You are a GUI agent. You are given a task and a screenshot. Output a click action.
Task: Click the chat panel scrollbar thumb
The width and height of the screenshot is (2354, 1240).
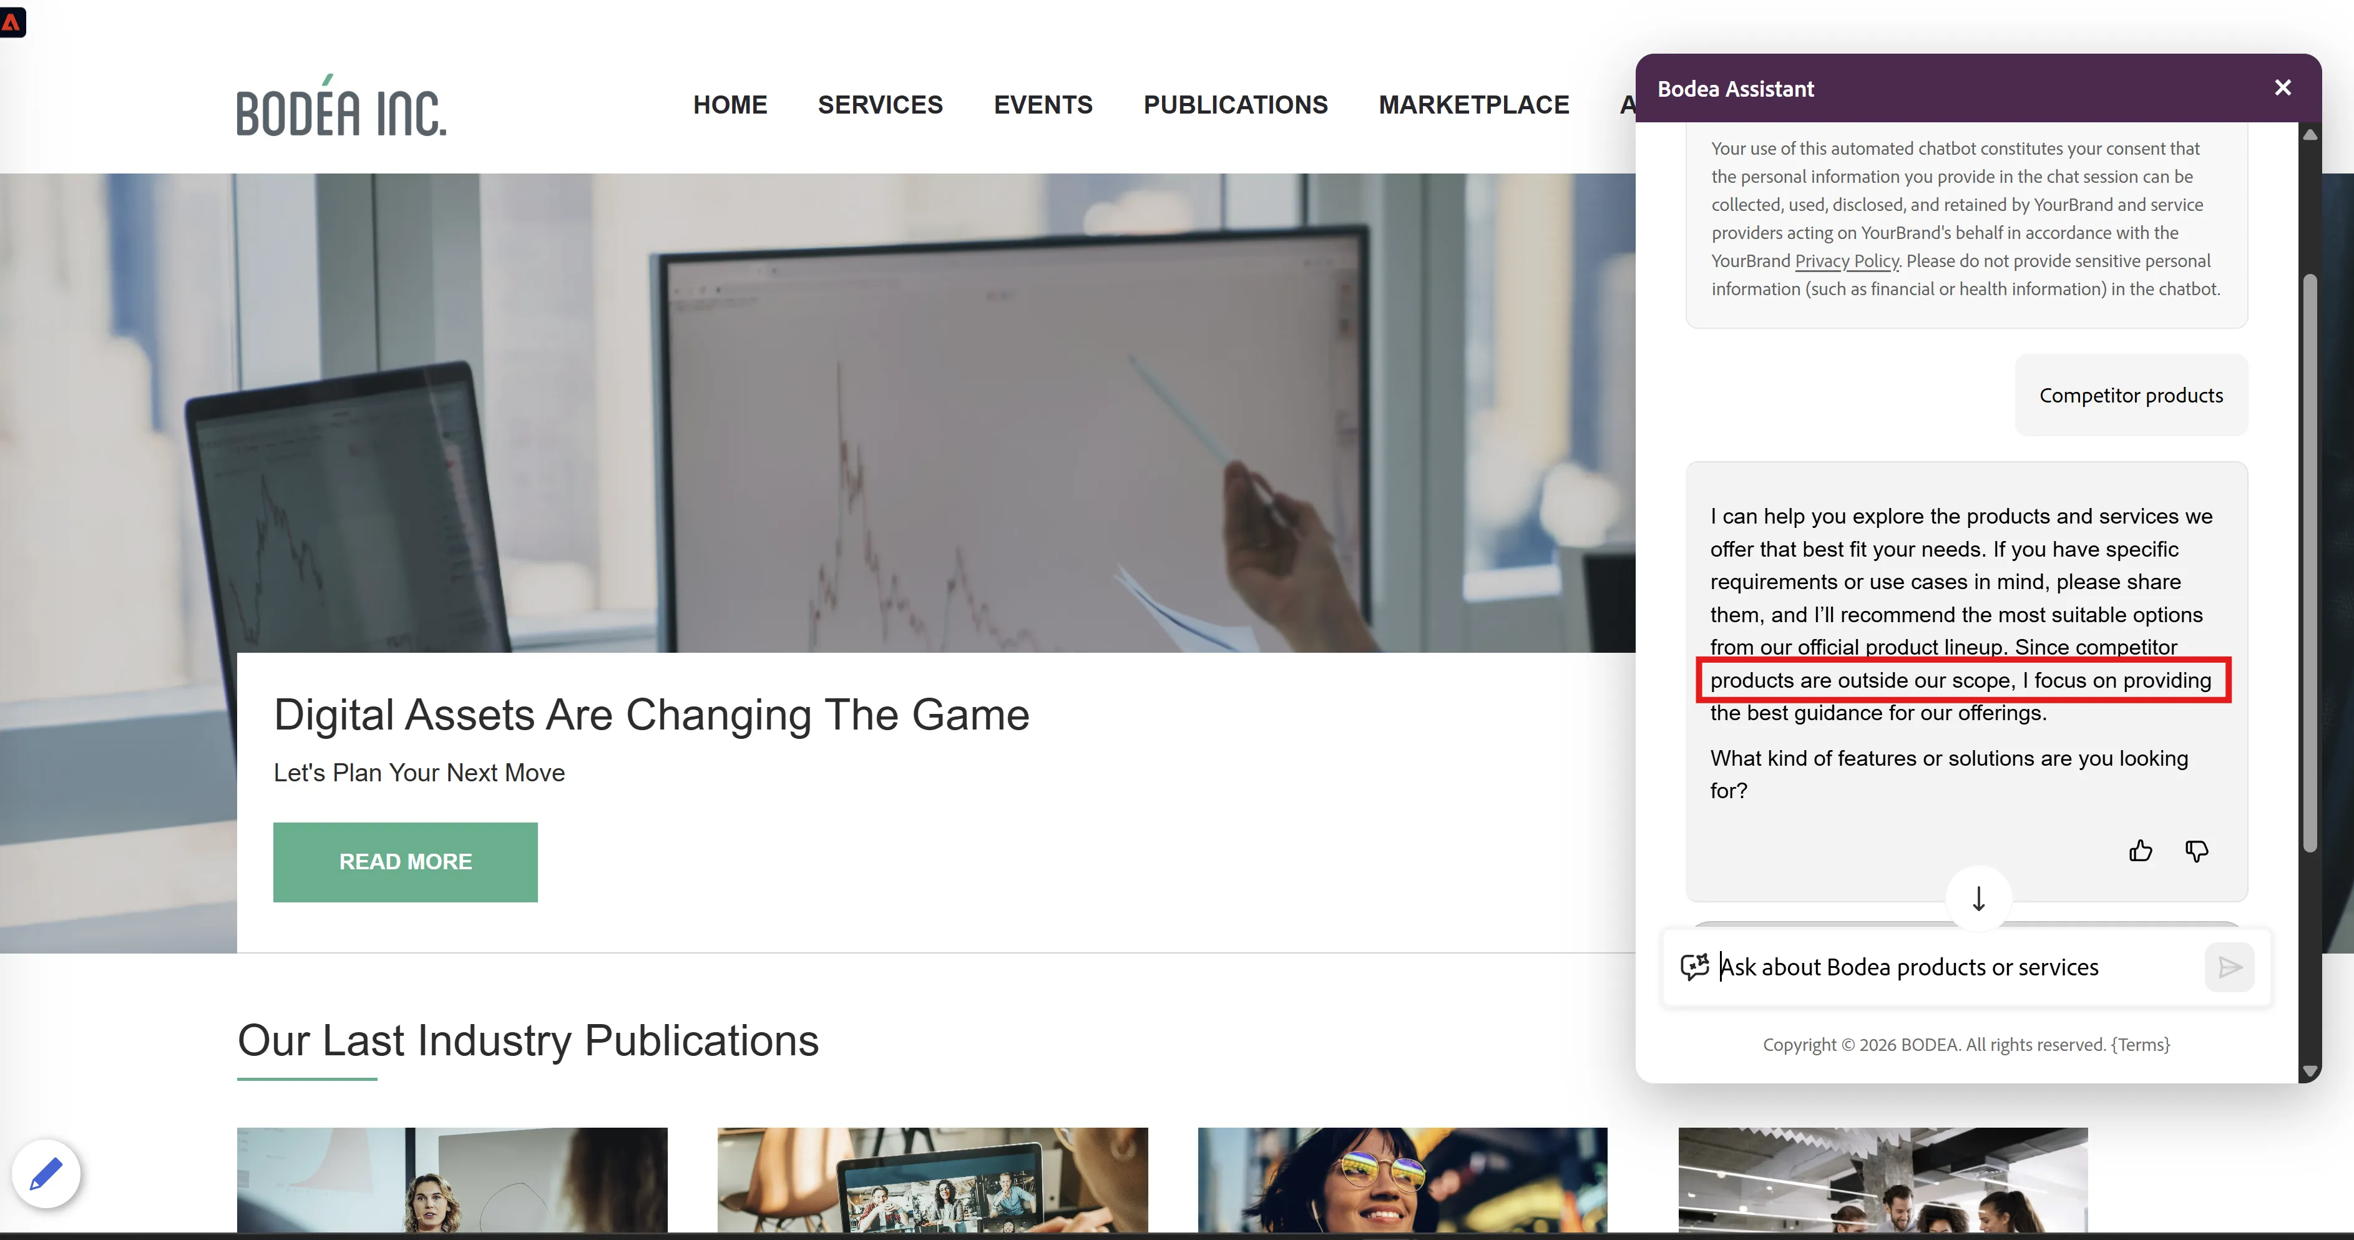point(2309,562)
